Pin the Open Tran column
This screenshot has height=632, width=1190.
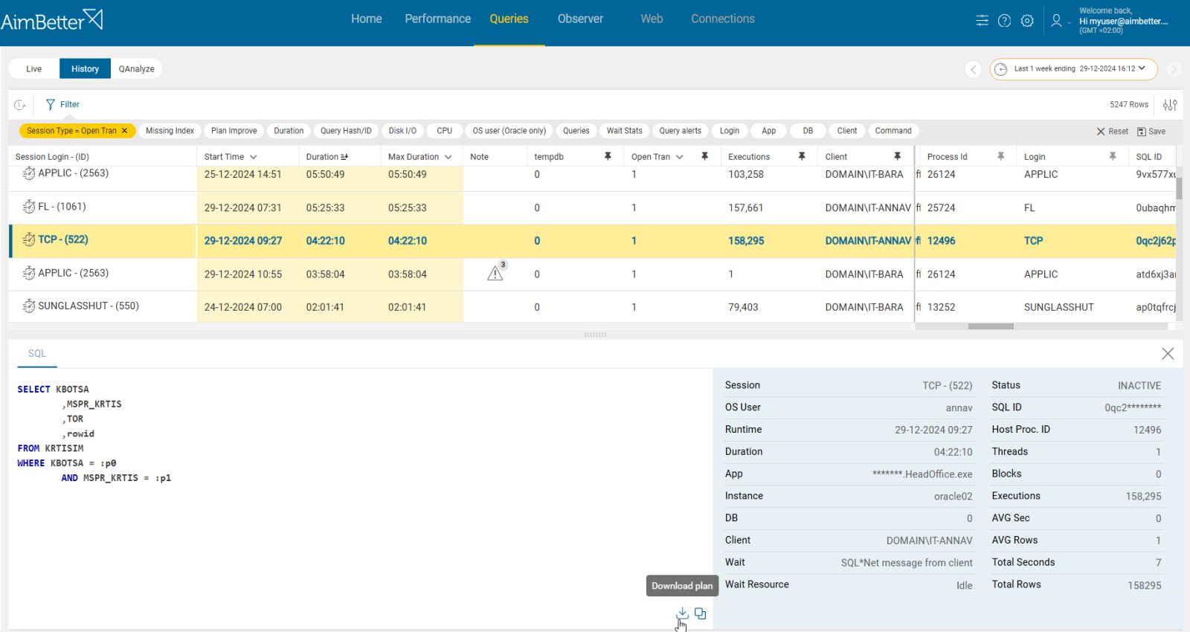[704, 156]
